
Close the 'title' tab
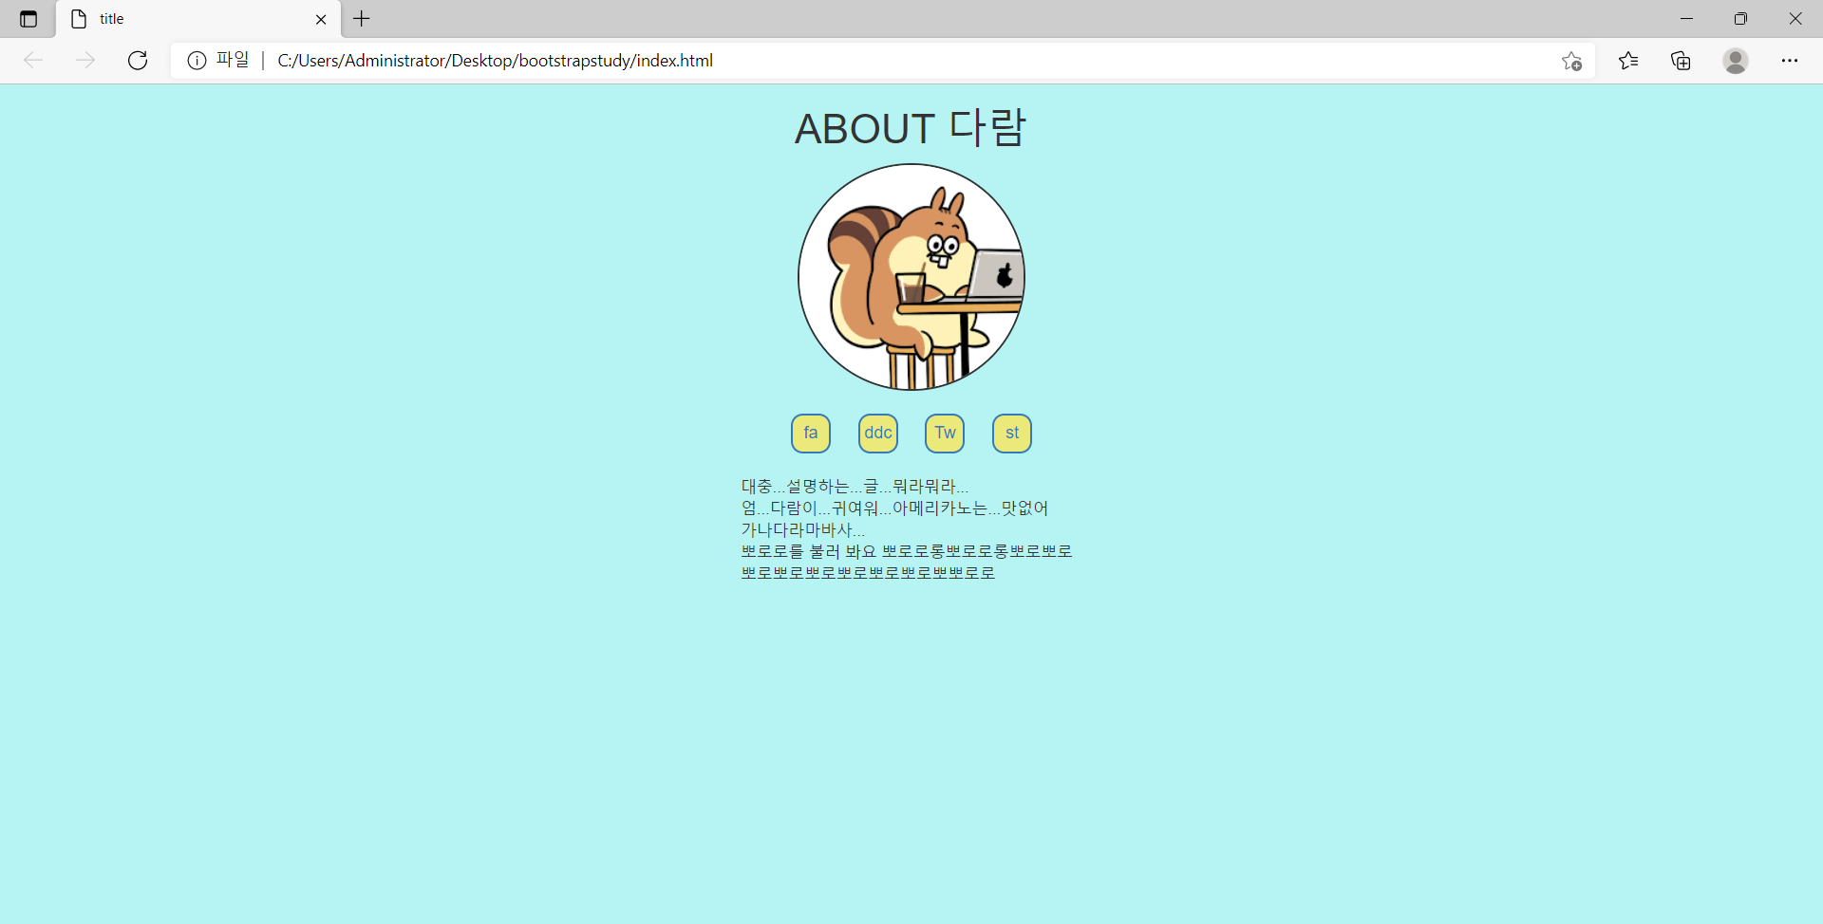(x=321, y=19)
